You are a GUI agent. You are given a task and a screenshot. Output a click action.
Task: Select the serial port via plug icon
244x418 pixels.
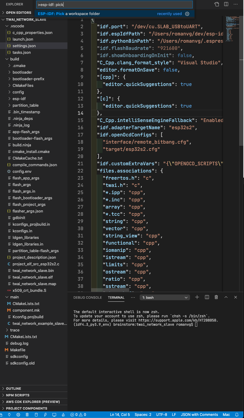[x=9, y=414]
